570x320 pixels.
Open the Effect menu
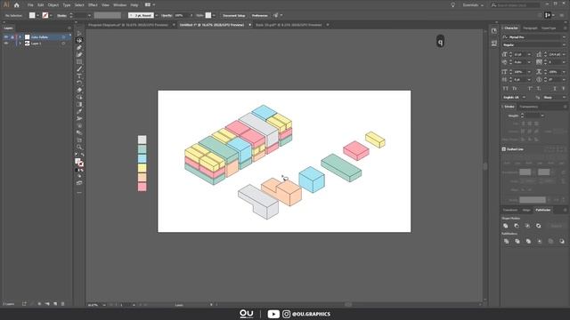pos(93,5)
